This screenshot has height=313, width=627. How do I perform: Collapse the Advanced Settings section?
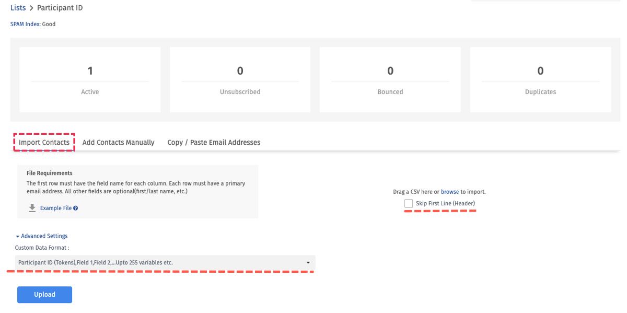click(42, 236)
